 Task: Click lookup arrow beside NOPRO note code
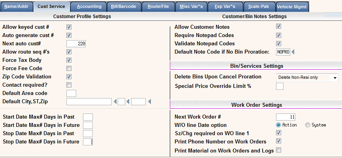coord(293,52)
